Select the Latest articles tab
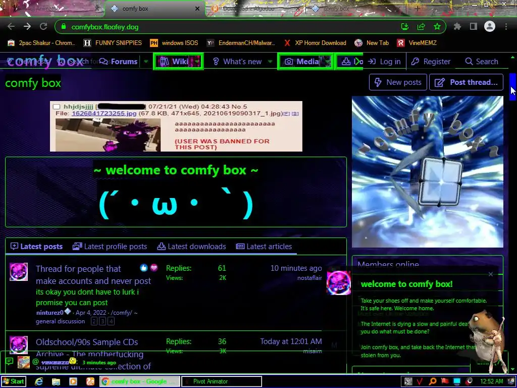Viewport: 517px width, 388px height. pos(264,247)
